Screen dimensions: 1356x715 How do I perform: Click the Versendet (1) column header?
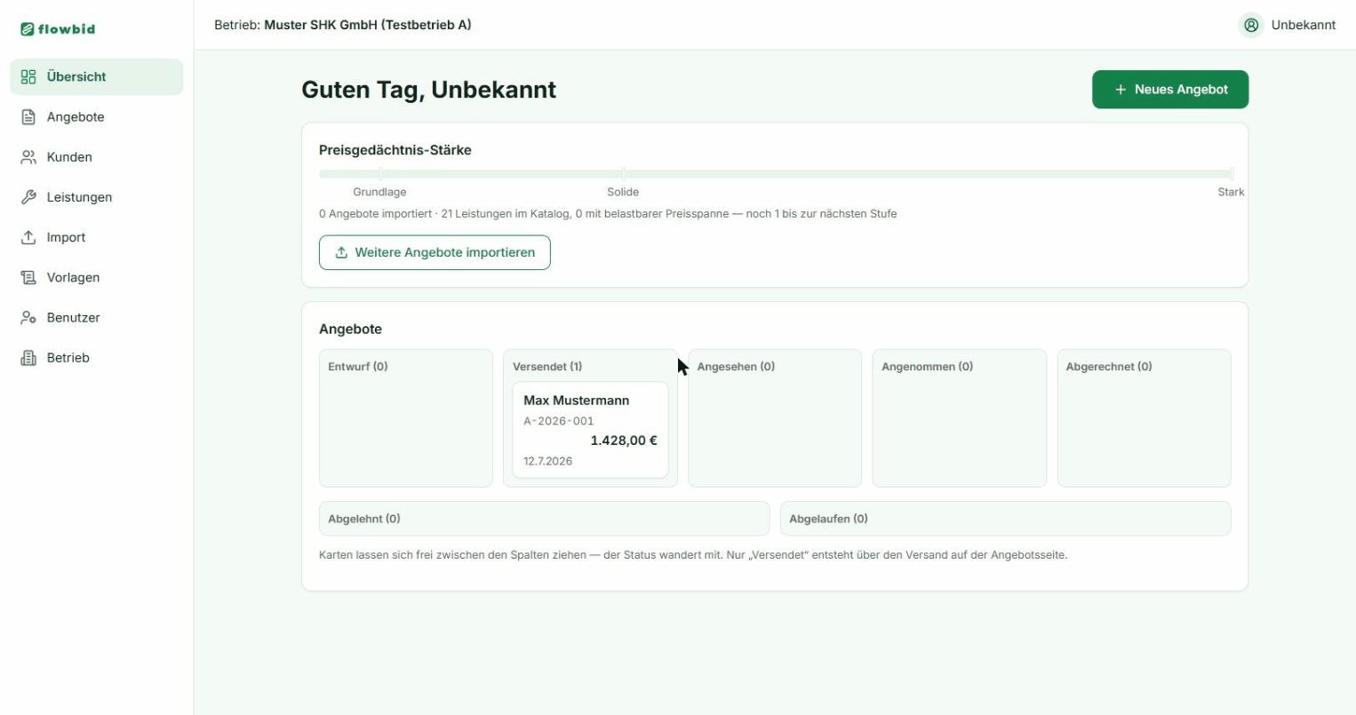pos(547,367)
